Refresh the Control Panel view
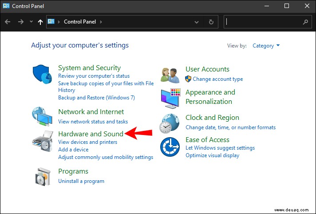This screenshot has height=214, width=316. click(211, 22)
